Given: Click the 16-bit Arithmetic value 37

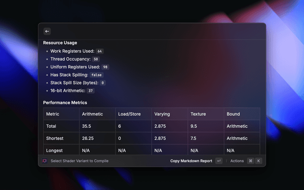Looking at the screenshot, I should coord(91,91).
